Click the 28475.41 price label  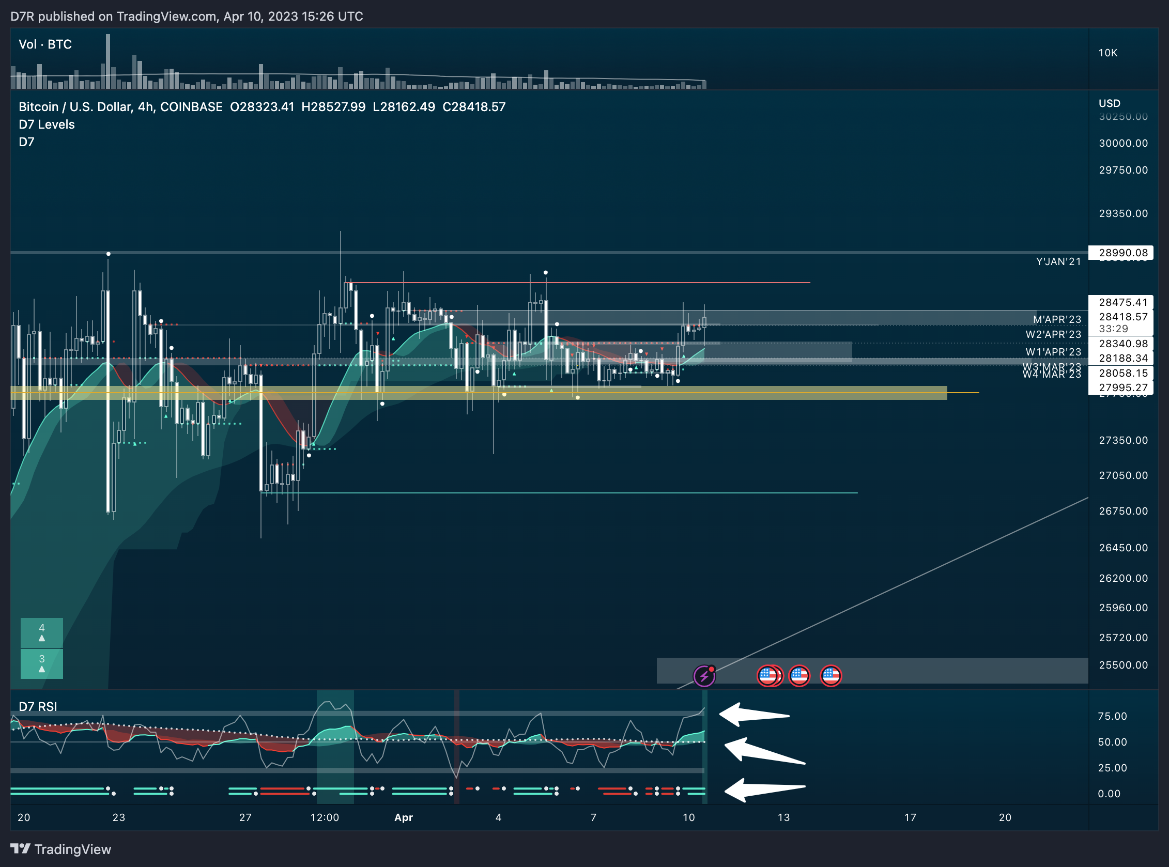[1121, 302]
